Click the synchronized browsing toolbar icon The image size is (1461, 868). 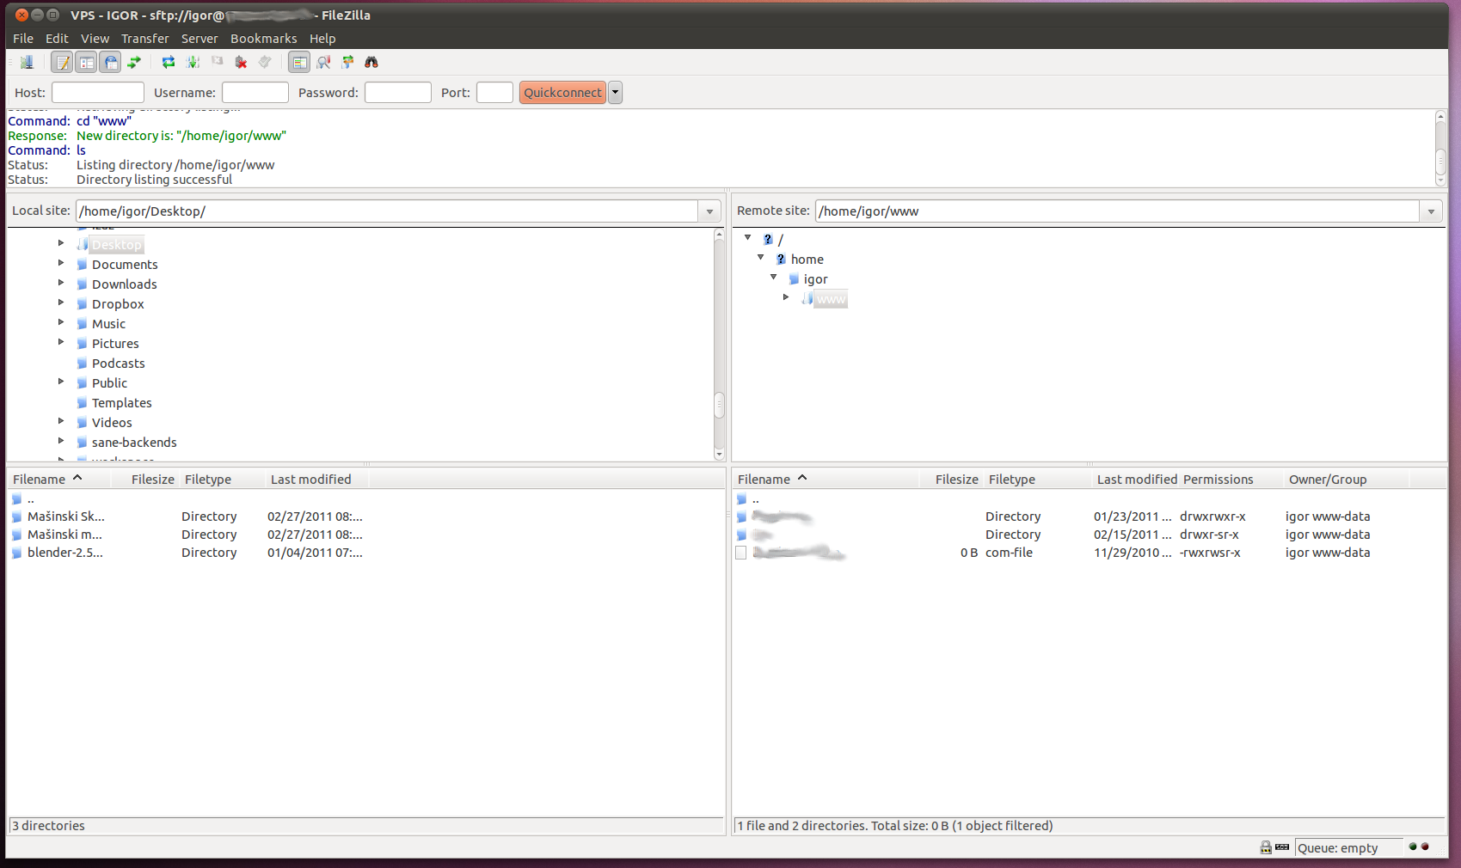[x=347, y=62]
